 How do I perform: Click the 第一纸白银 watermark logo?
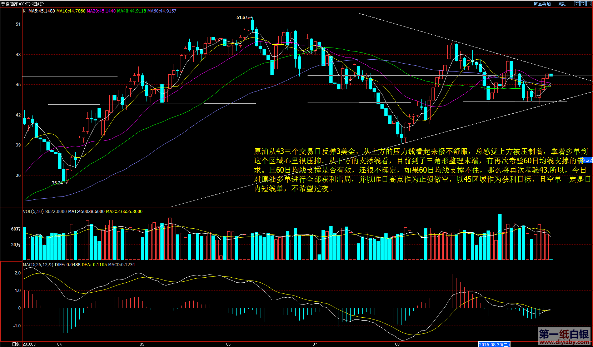(x=564, y=337)
